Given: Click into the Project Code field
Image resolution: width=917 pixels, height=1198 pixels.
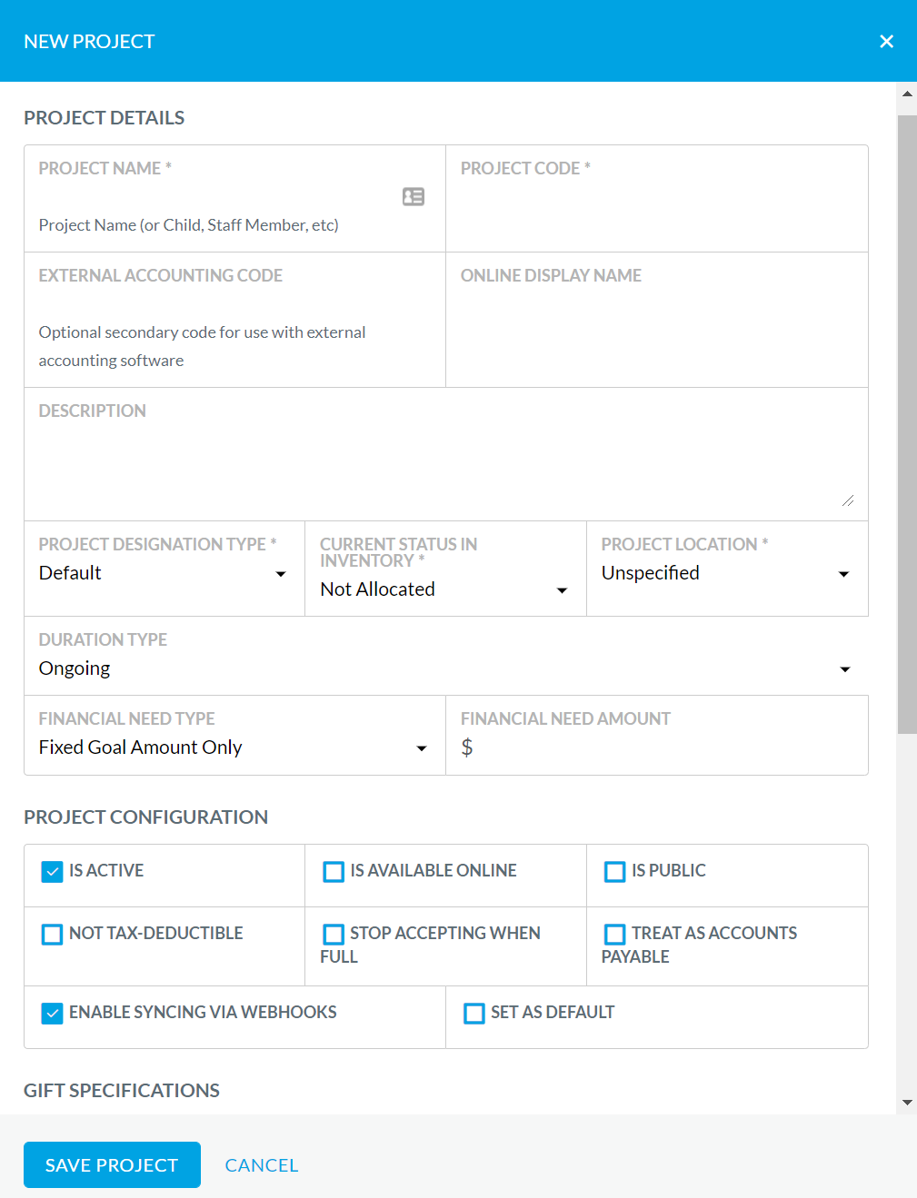Looking at the screenshot, I should tap(657, 198).
